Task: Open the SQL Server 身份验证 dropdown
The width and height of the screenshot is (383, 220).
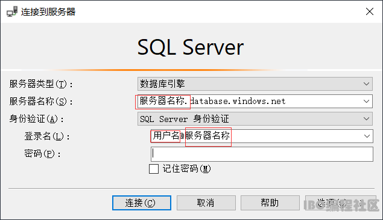Action: tap(255, 119)
